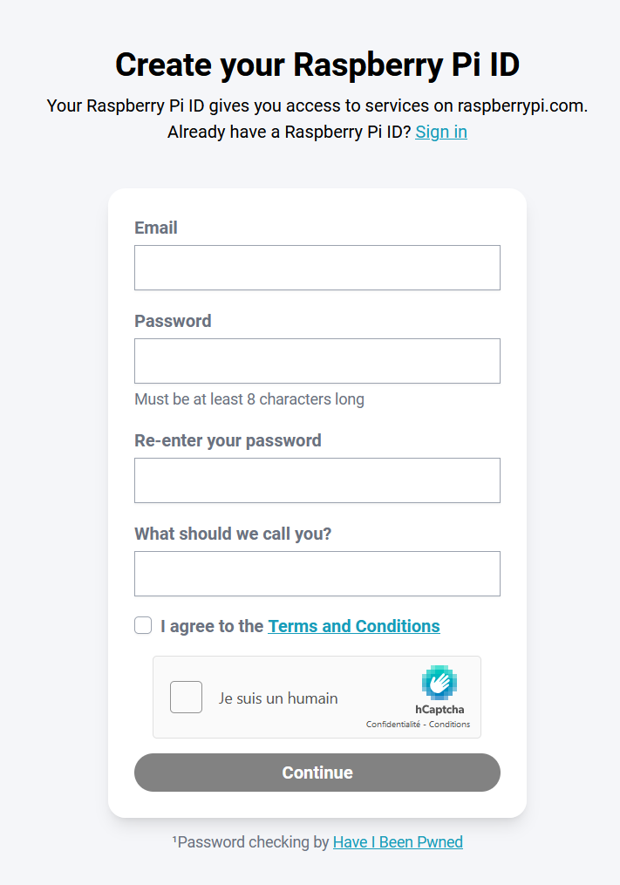
Task: Click the 'I agree to the' label text
Action: [x=212, y=626]
